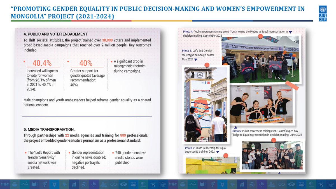This screenshot has height=189, width=336.
Task: Select the open book Education icon, right footer strip
Action: point(202,184)
